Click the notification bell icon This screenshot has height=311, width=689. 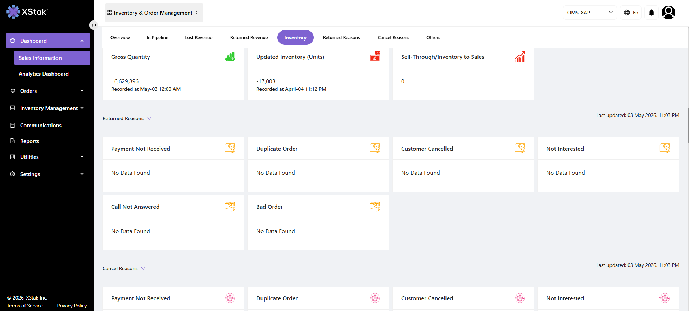point(651,13)
